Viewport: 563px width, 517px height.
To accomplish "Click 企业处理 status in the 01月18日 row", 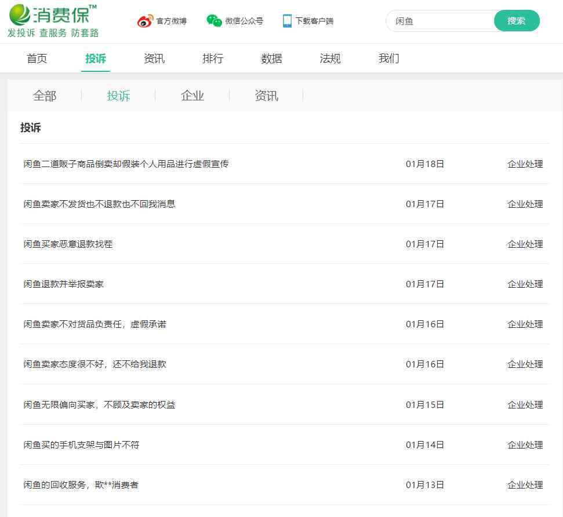I will [525, 164].
